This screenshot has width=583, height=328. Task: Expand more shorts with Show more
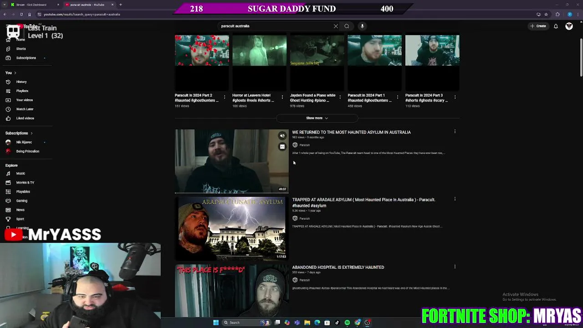(317, 118)
